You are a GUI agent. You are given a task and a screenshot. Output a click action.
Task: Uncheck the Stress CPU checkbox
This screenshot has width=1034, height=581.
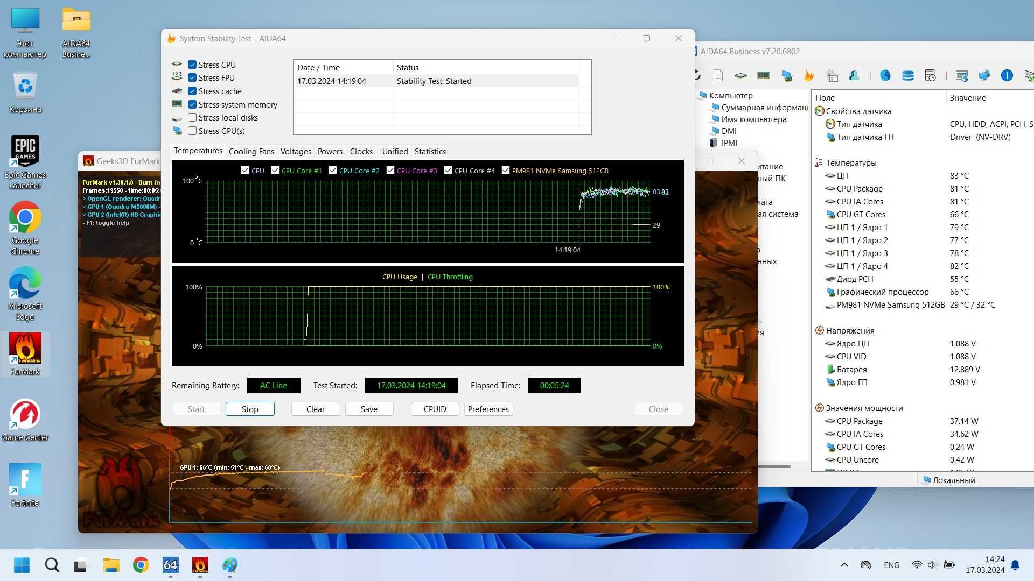(x=192, y=65)
